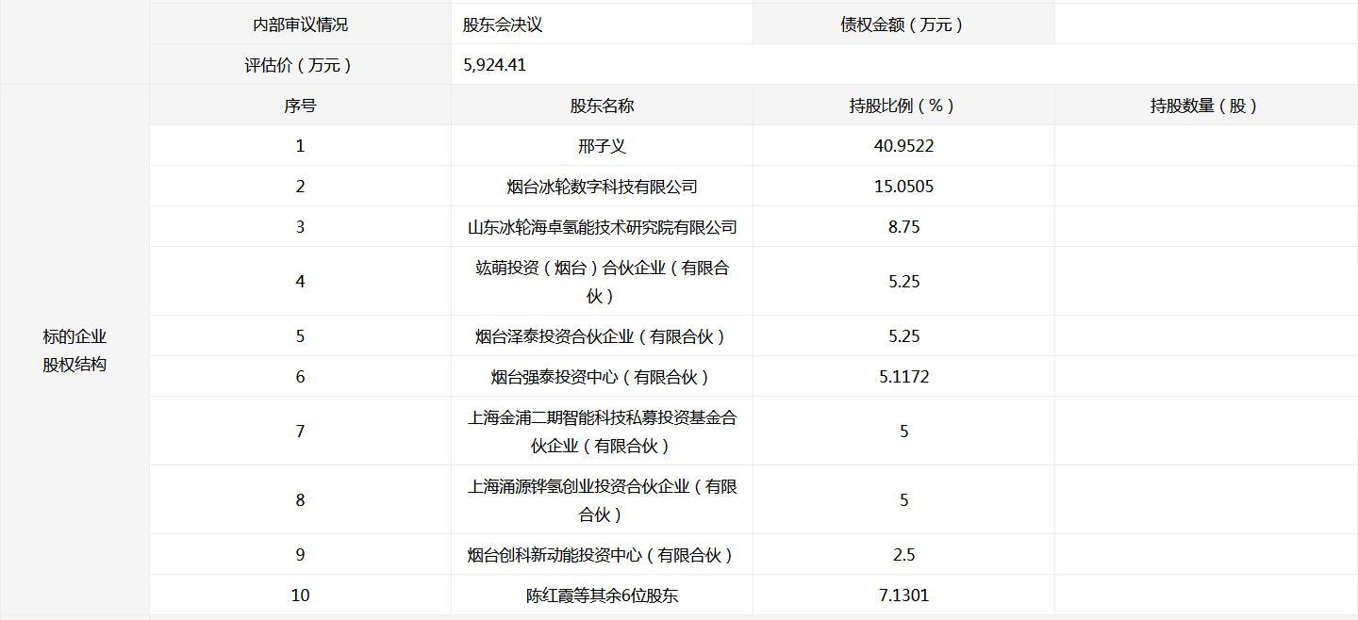Select shareholder name 邢子义
1358x620 pixels.
pyautogui.click(x=602, y=146)
